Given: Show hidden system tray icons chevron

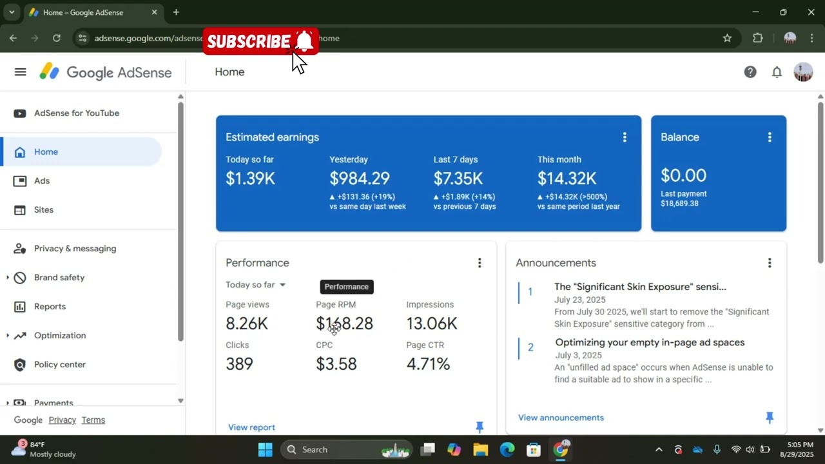Looking at the screenshot, I should [659, 450].
